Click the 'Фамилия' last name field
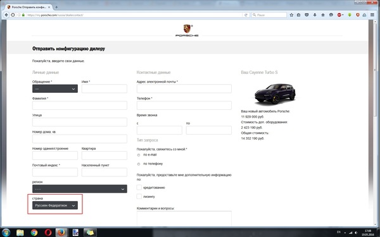Viewport: 380px width, 237px height. 80,106
